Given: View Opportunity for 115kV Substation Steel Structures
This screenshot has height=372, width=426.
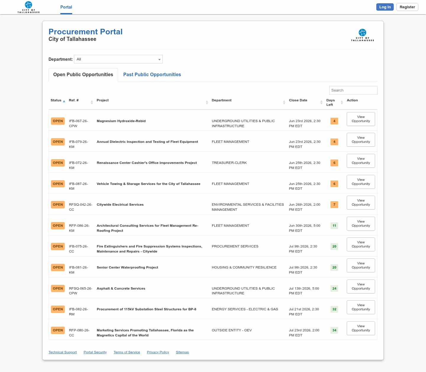Looking at the screenshot, I should 361,307.
